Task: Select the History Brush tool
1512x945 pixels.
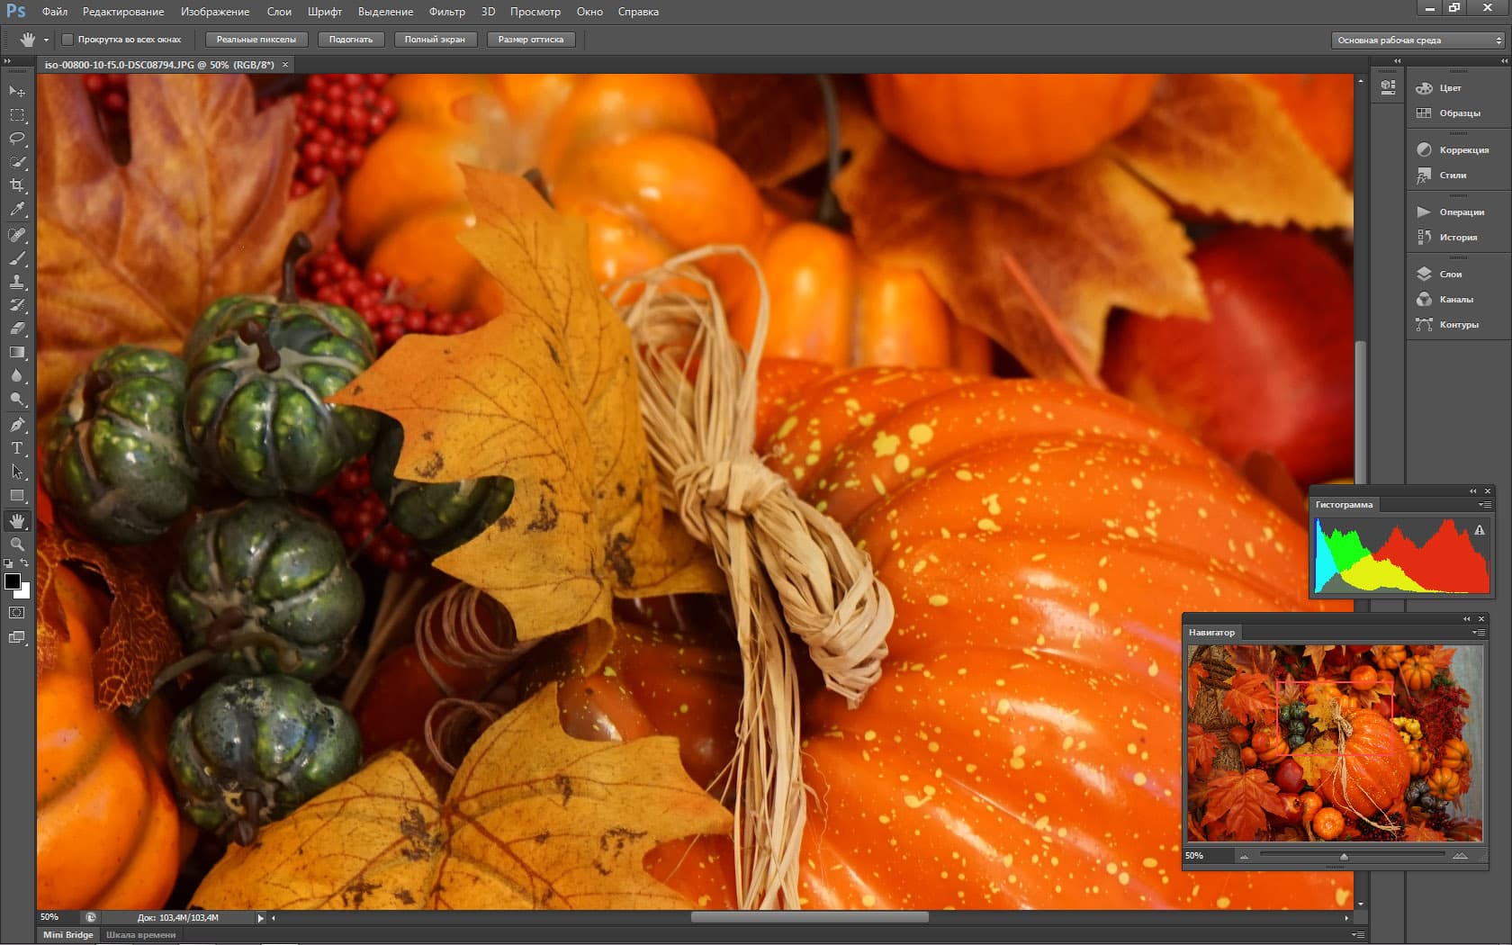Action: click(x=17, y=305)
